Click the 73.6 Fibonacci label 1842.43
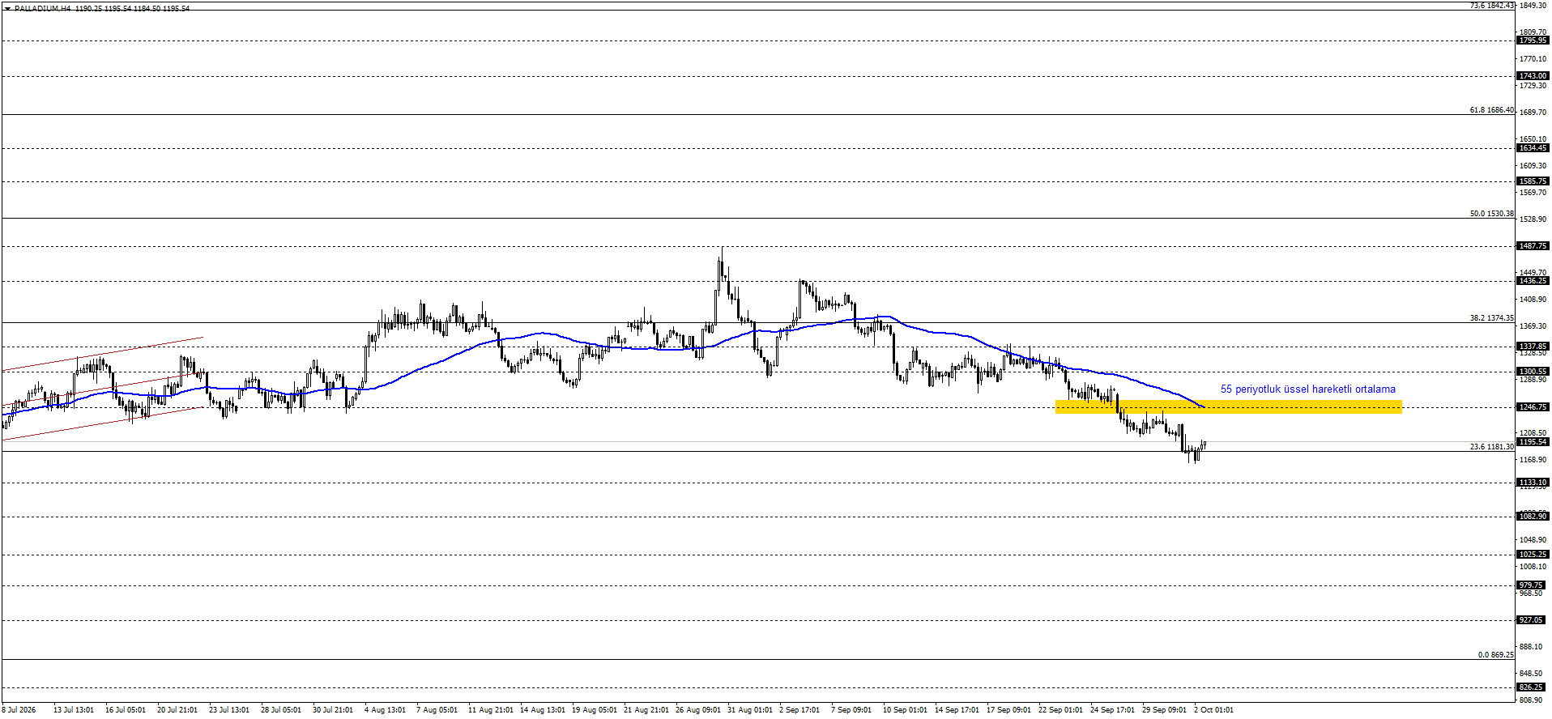Screen dimensions: 1552x719 coord(1491,6)
